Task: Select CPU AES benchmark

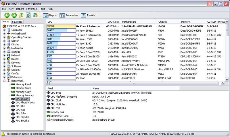Action: pos(20,110)
